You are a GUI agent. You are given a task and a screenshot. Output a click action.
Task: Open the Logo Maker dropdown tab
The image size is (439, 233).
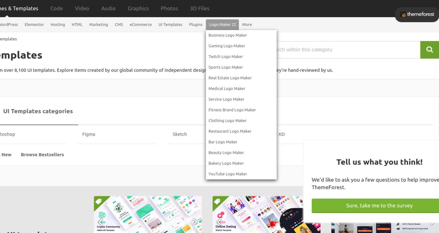point(222,25)
